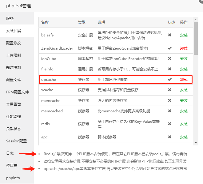
Task: Open the 超时限制 section
Action: [17, 67]
